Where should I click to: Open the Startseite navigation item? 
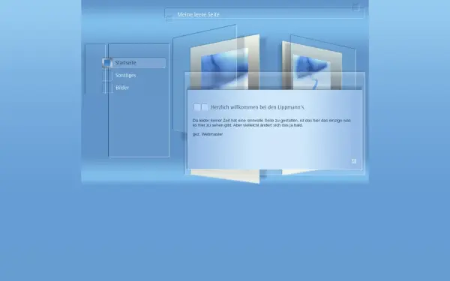point(134,63)
